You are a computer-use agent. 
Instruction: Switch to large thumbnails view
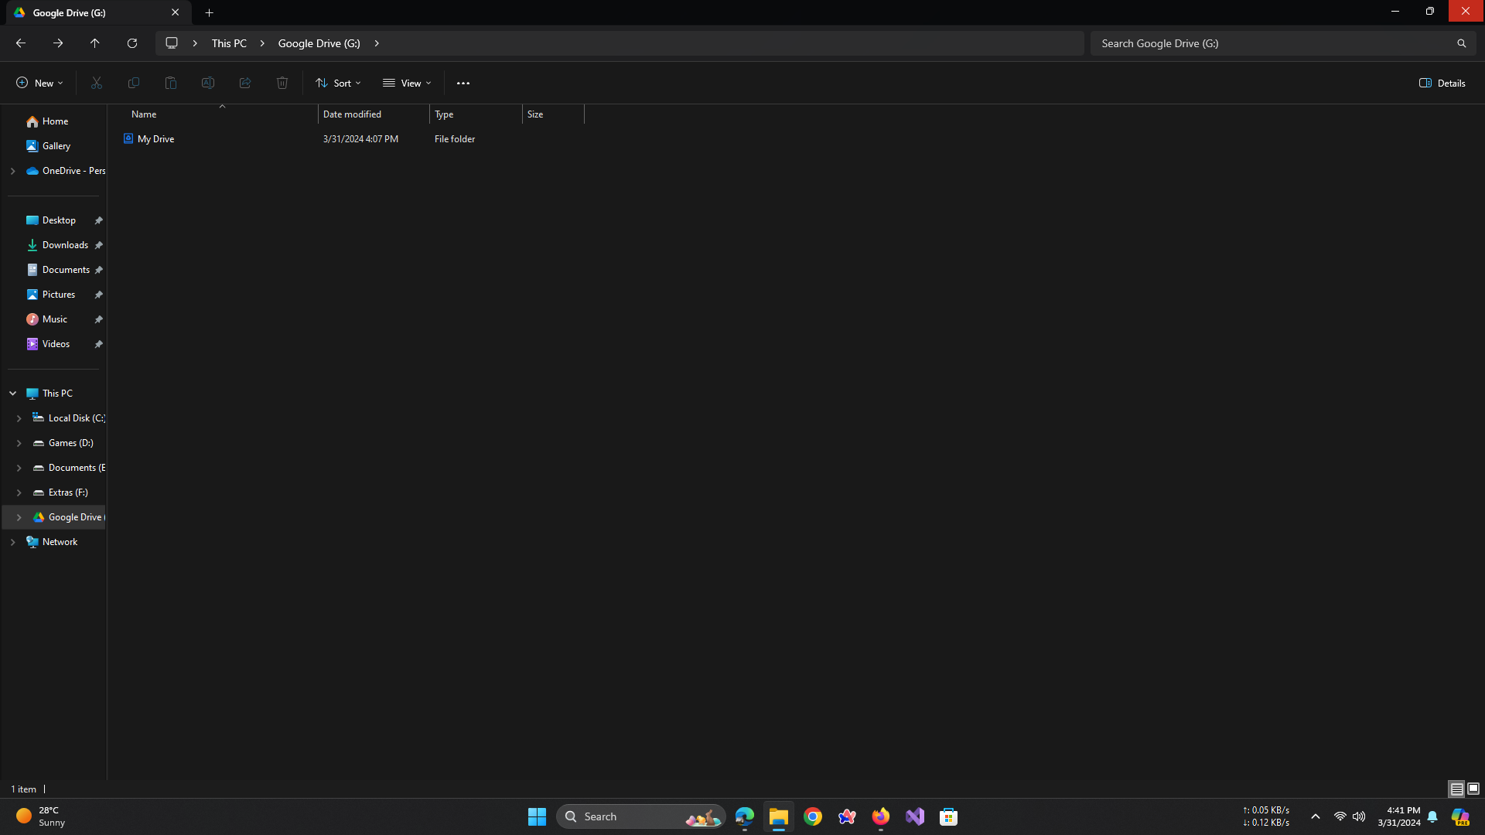[x=1473, y=789]
